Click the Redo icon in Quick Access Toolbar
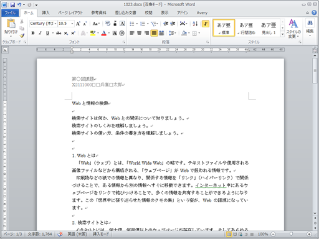Viewport: 319px width, 239px height. (29, 4)
